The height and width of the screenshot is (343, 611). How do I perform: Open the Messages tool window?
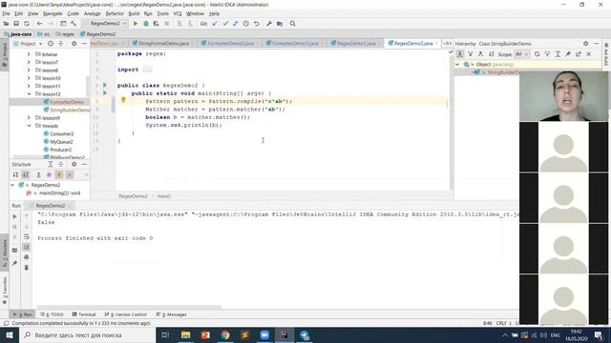(x=172, y=314)
